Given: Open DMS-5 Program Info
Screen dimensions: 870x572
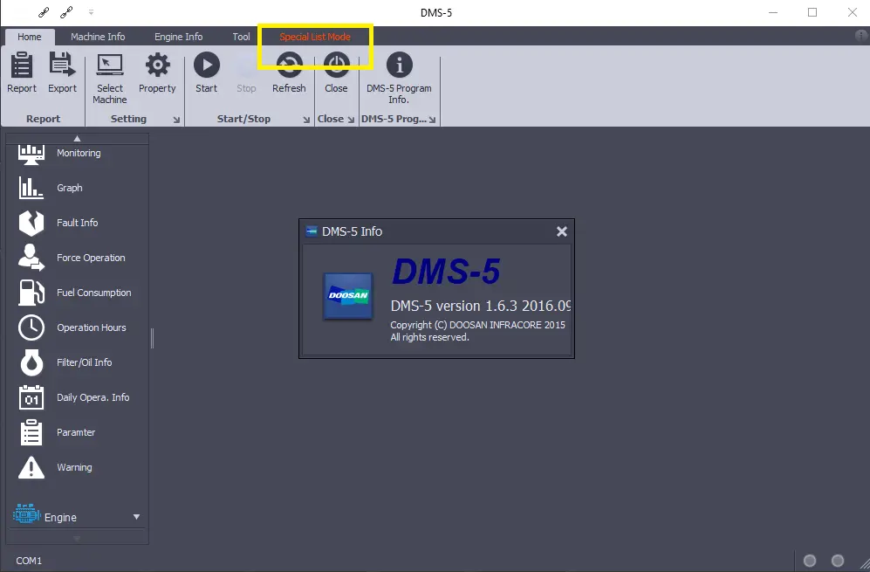Looking at the screenshot, I should coord(399,79).
